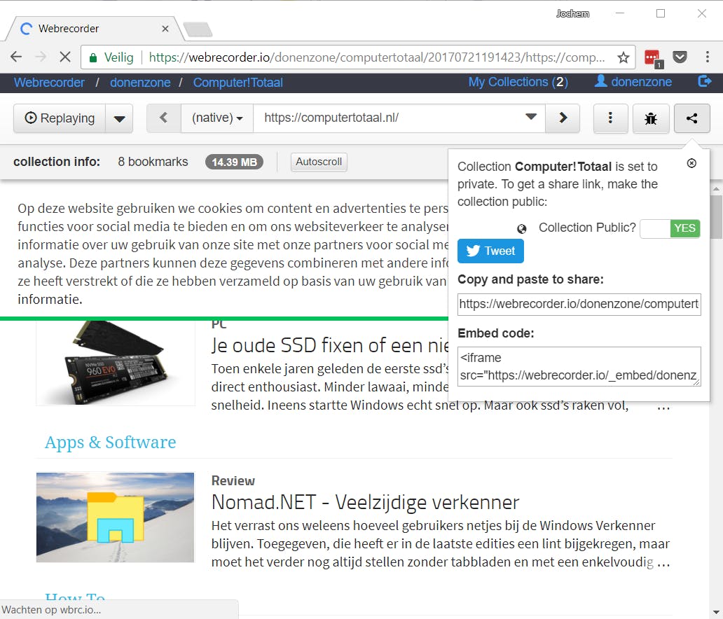Open the red extension icon with badge
Screen dimensions: 723x619
pyautogui.click(x=653, y=58)
